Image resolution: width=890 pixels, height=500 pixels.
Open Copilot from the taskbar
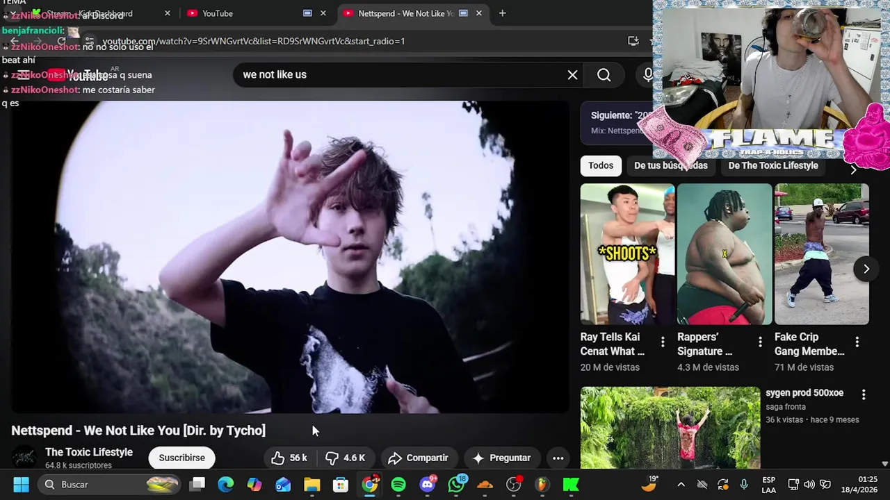pyautogui.click(x=254, y=484)
